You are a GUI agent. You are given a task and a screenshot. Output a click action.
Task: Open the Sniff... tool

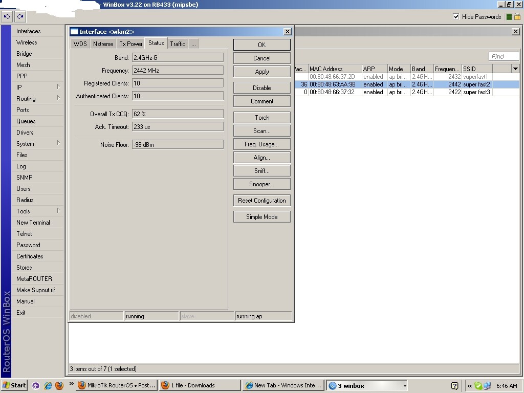point(261,171)
